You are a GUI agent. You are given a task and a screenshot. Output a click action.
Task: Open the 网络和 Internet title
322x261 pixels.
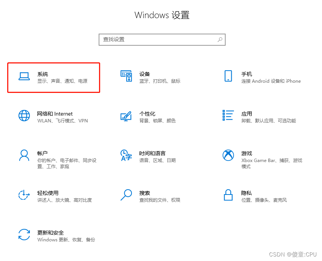tap(55, 114)
